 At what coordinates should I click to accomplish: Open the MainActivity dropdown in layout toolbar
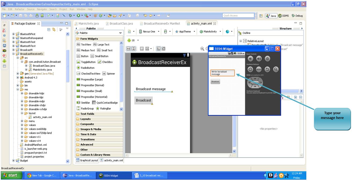(220, 31)
